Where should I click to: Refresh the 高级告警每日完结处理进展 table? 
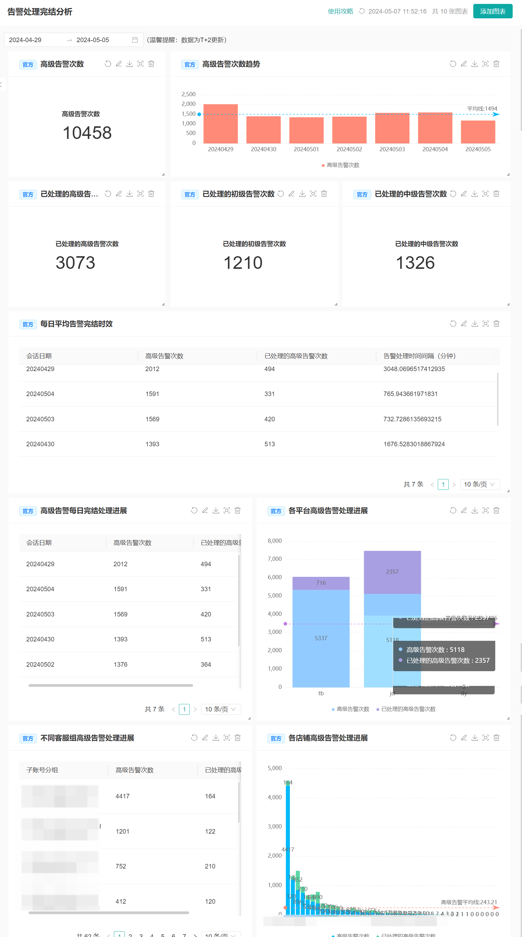pos(194,510)
